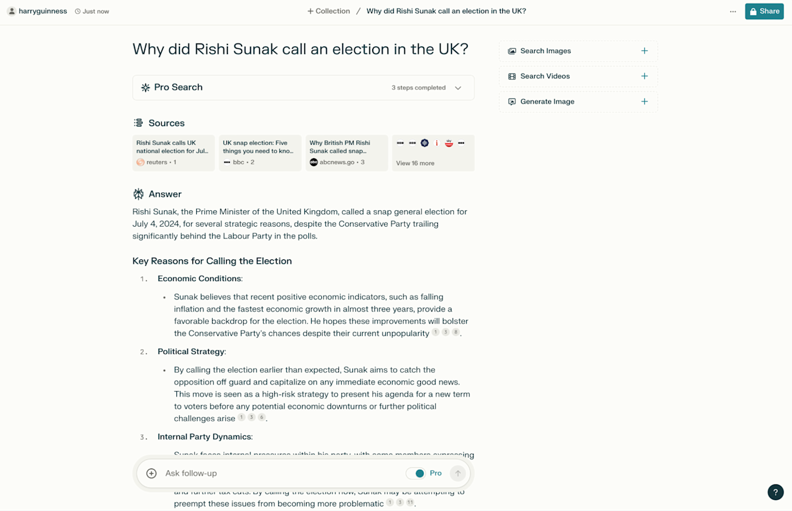
Task: Click the harryguinness profile avatar
Action: (11, 11)
